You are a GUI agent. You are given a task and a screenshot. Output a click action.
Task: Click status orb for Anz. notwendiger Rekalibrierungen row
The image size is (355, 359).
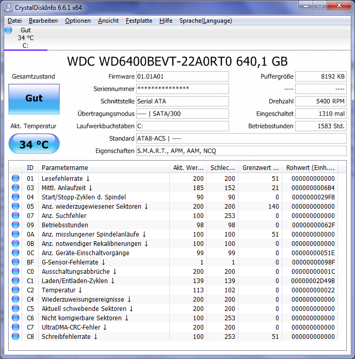pos(15,244)
